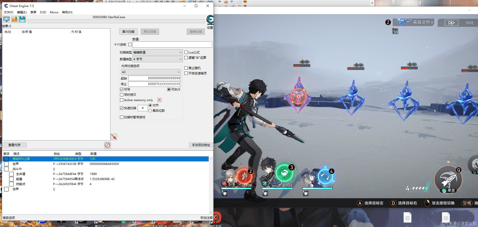The image size is (478, 227).
Task: Toggle the 十六进制 hex checkbox
Action: click(130, 45)
